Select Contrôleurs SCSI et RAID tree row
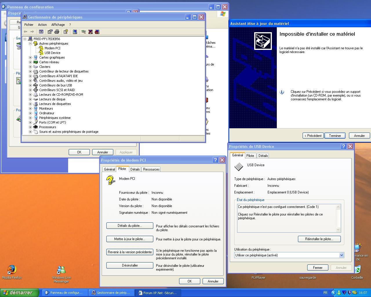Screen dimensions: 371x297 click(57, 90)
